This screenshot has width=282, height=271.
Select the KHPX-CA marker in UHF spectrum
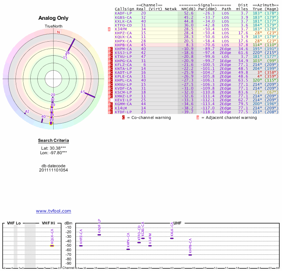(128, 249)
